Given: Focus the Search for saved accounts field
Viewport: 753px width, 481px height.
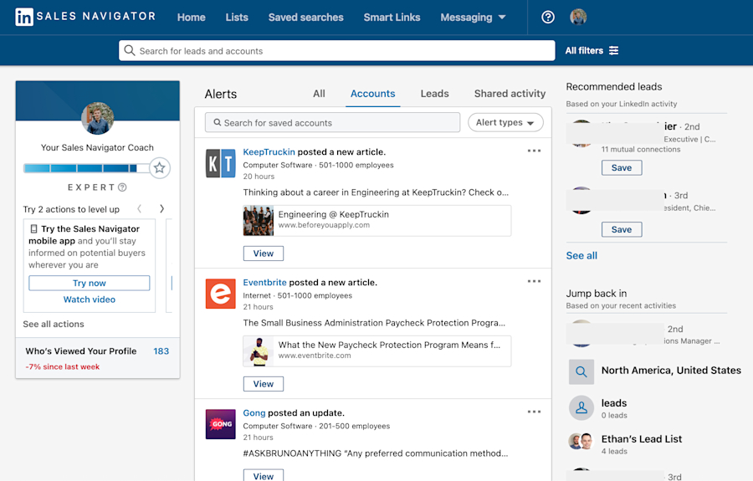Looking at the screenshot, I should 332,122.
